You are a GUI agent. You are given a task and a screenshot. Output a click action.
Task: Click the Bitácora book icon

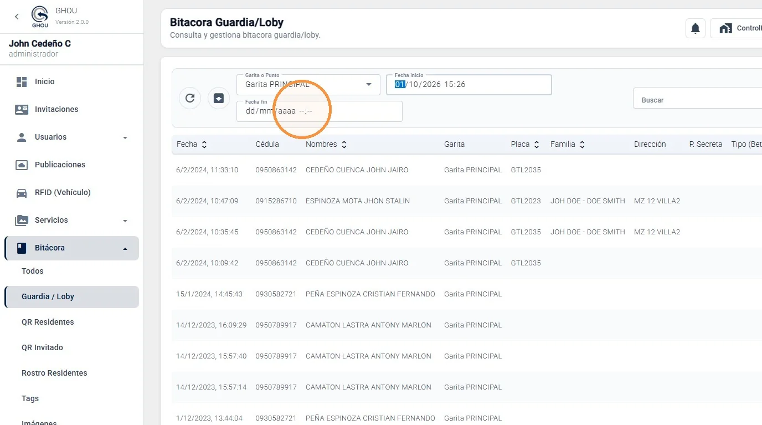pyautogui.click(x=22, y=248)
